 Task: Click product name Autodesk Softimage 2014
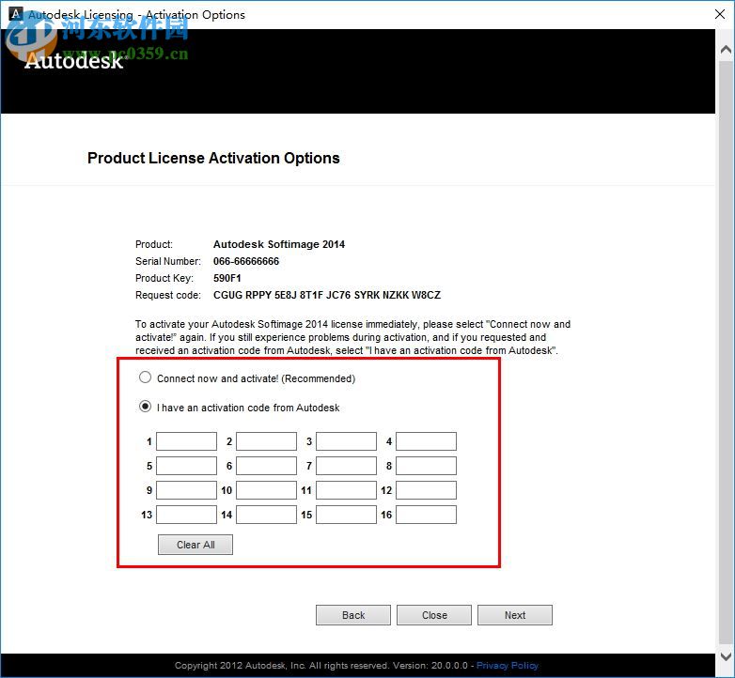(279, 244)
